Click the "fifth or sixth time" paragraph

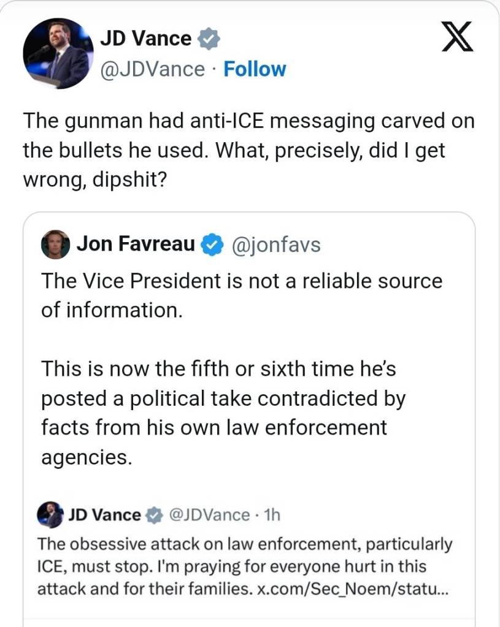[x=223, y=413]
